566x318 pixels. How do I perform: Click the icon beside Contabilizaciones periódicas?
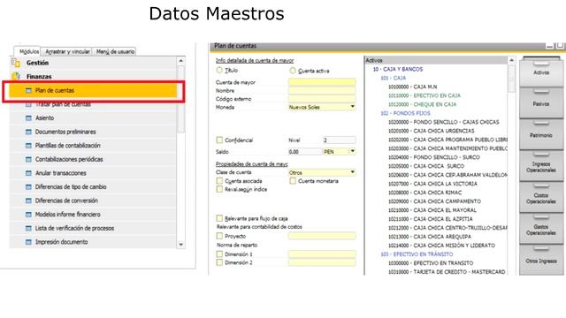tap(28, 159)
